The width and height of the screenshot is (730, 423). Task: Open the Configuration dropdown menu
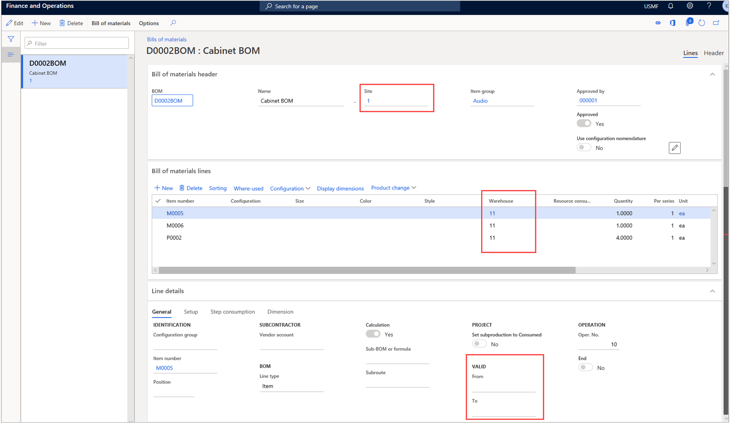[290, 188]
